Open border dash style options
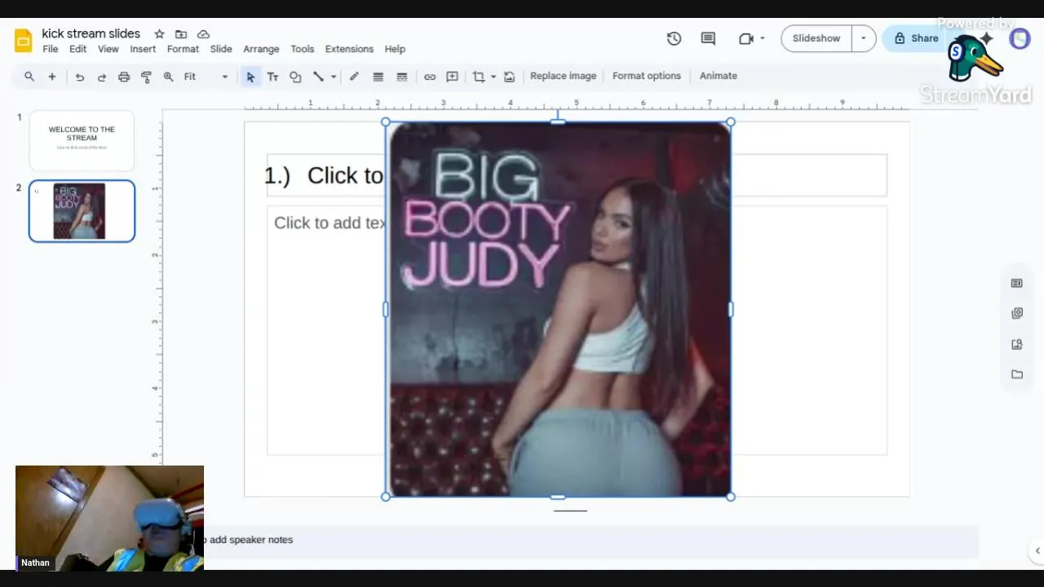Viewport: 1044px width, 587px height. point(401,77)
